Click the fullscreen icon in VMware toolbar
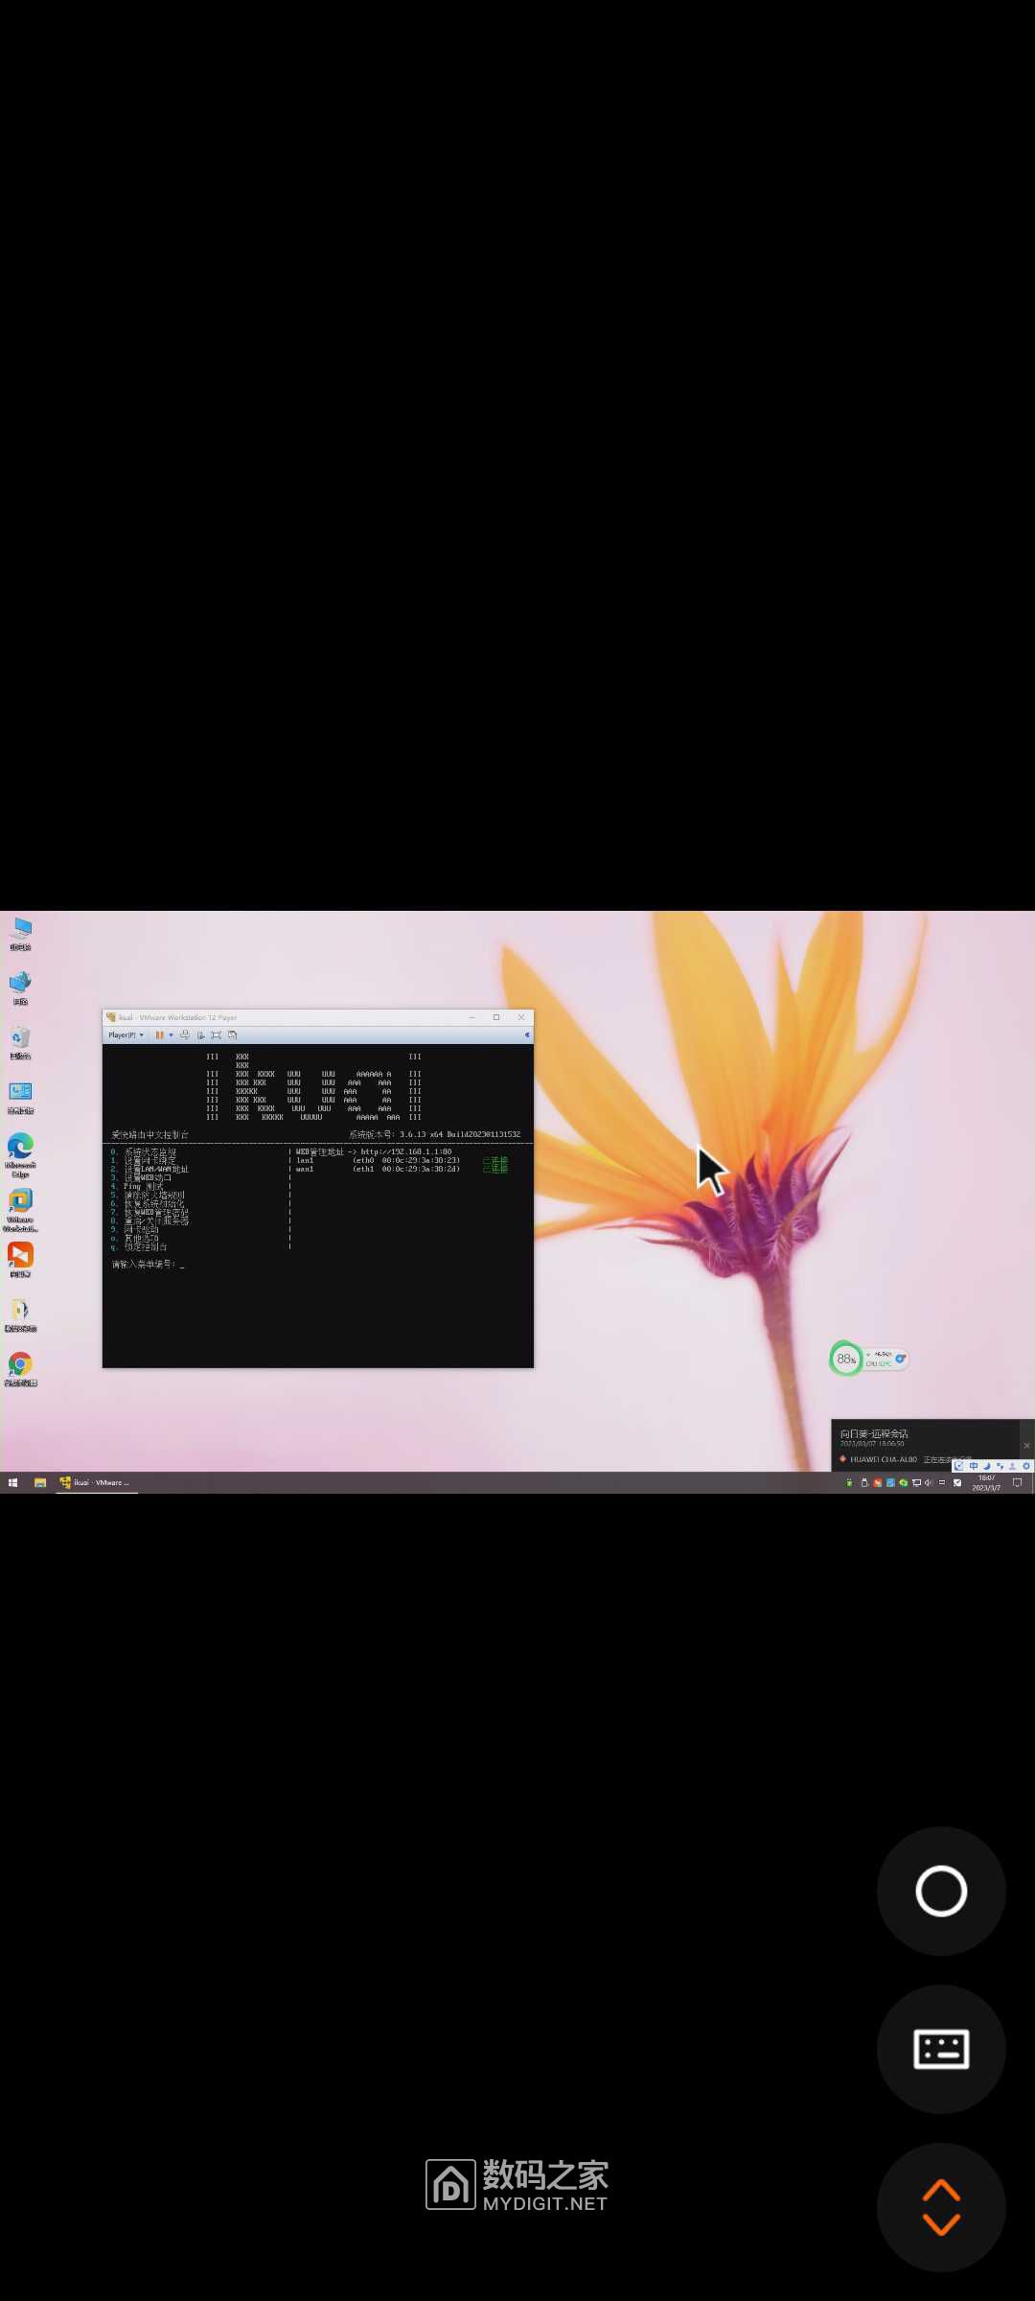Viewport: 1035px width, 2301px height. (x=216, y=1035)
